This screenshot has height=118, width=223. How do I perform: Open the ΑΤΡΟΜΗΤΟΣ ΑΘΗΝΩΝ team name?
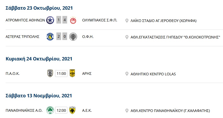tap(25, 20)
